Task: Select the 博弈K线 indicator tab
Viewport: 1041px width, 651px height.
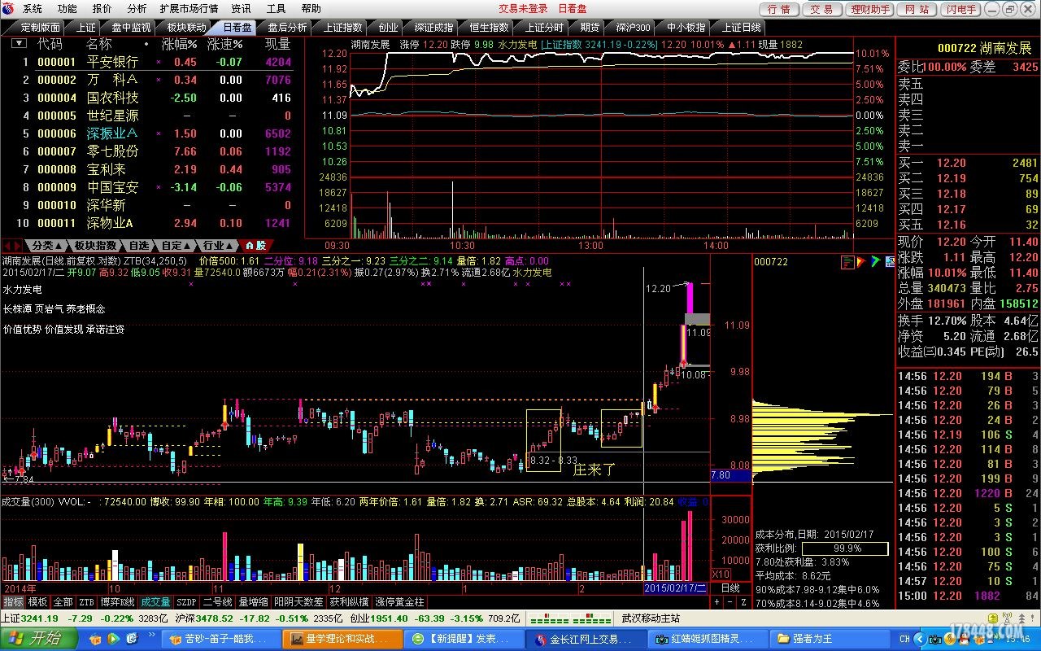Action: pos(117,602)
